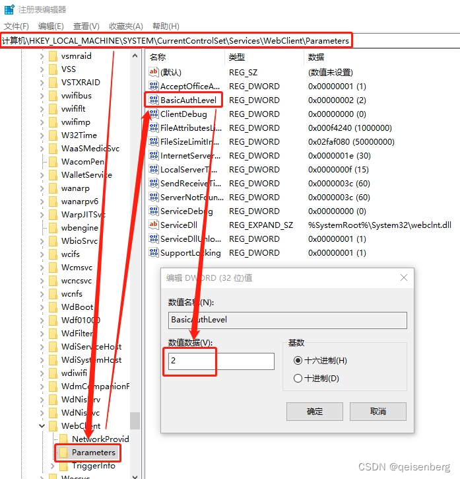Open the 帮助(H) menu
This screenshot has height=479, width=460.
(166, 26)
